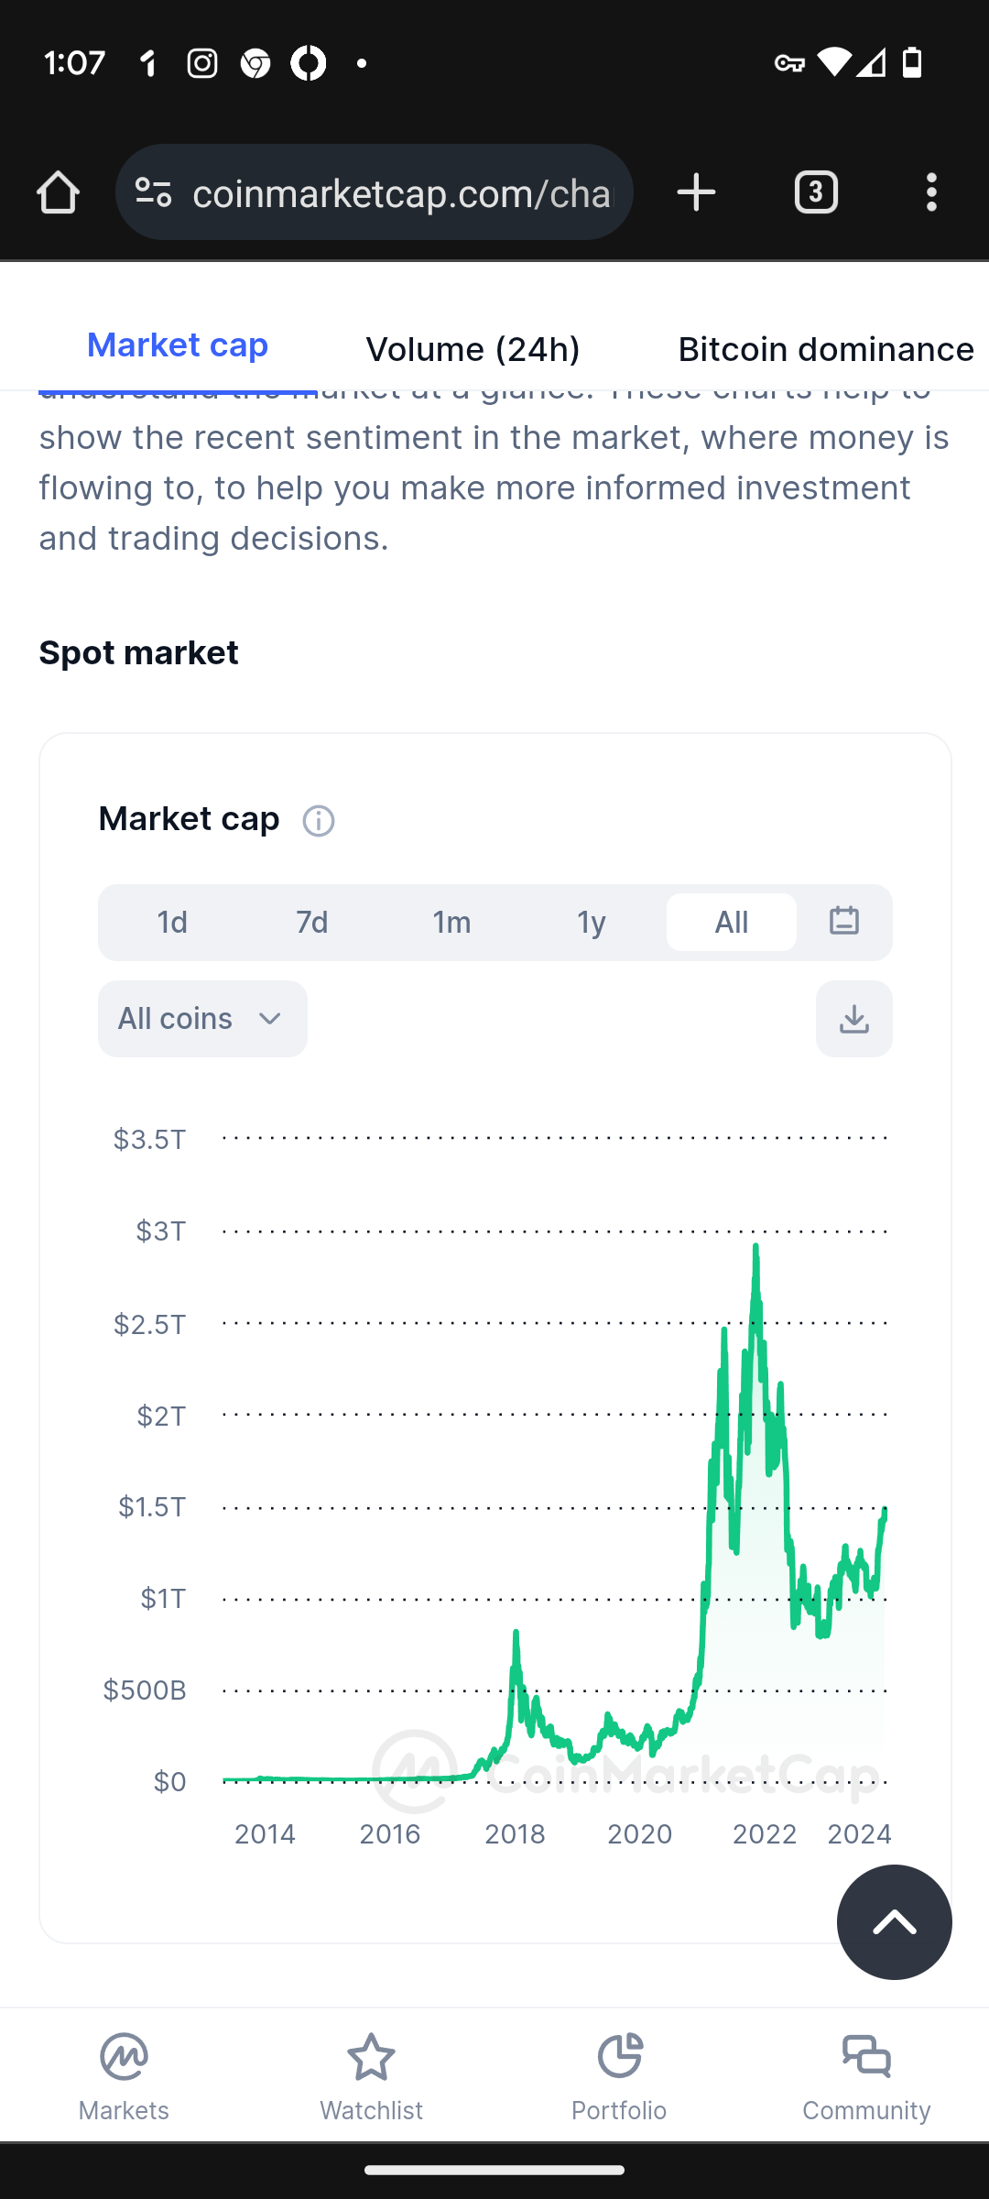The width and height of the screenshot is (989, 2199).
Task: Expand the All coins dropdown
Action: coord(202,1019)
